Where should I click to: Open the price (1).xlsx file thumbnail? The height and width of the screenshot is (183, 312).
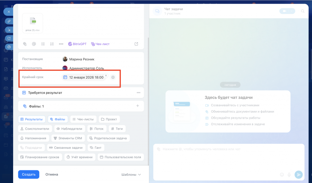coord(33,23)
